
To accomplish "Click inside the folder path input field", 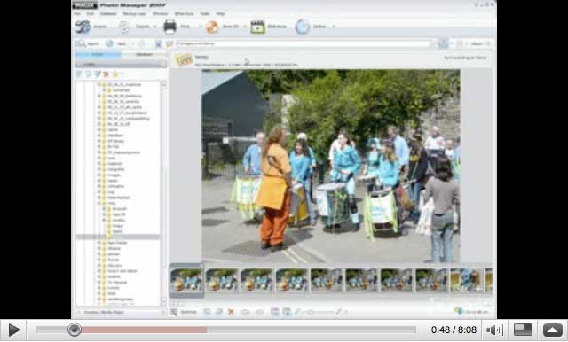I will 303,43.
